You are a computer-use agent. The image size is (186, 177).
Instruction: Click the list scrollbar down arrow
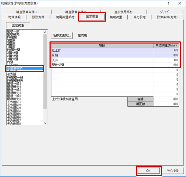(45, 123)
